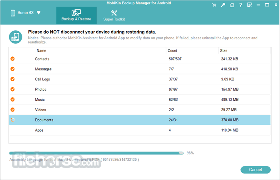280x180 pixels.
Task: Click the 154.97 MB size value
Action: click(230, 90)
